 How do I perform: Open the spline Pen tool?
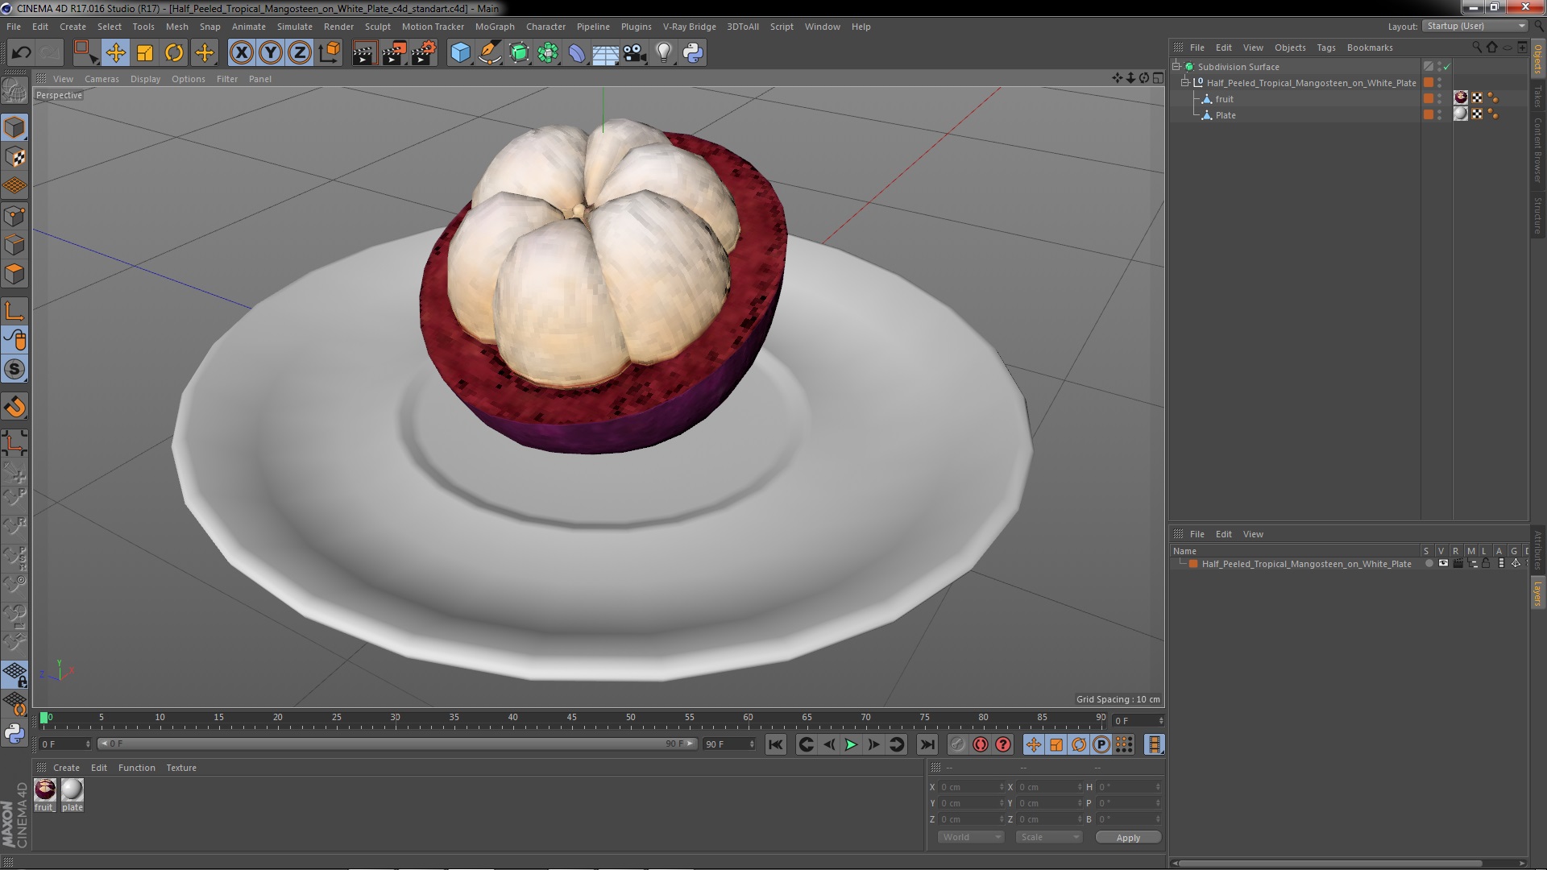point(489,53)
